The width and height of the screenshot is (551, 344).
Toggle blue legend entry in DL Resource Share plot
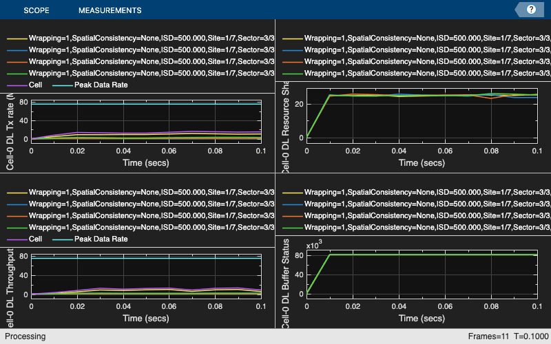click(417, 50)
